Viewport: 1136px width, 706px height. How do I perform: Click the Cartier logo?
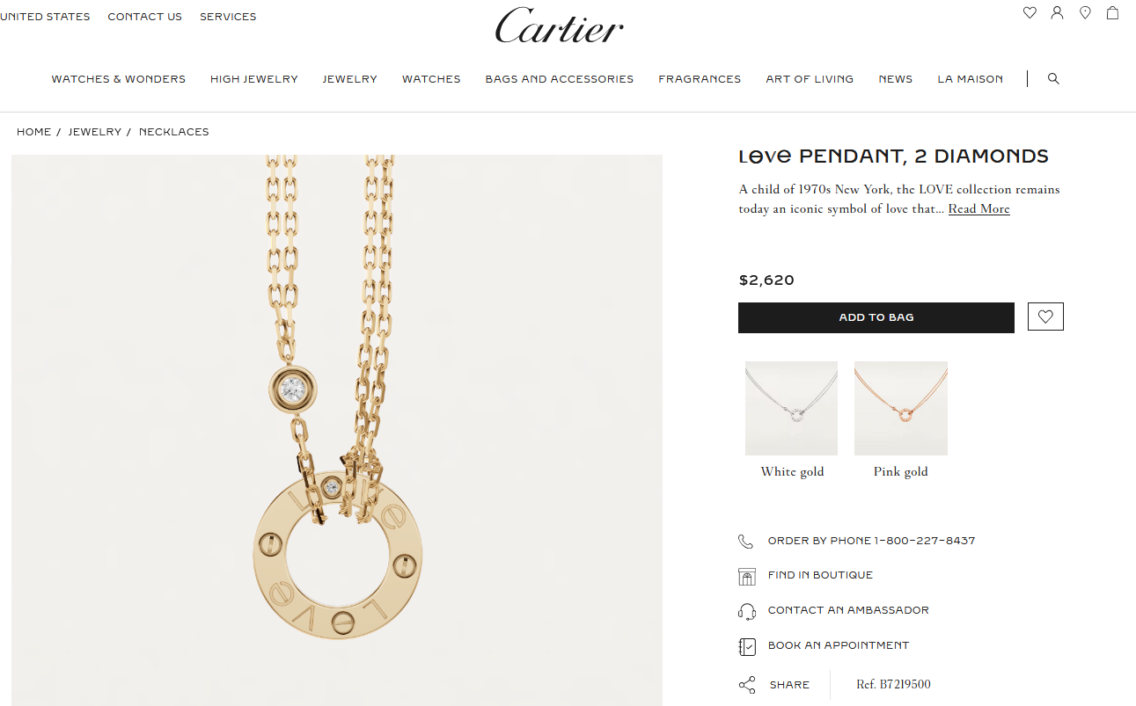coord(560,25)
